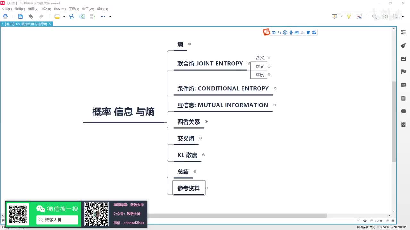Open the 帮助(H) menu
The width and height of the screenshot is (410, 230).
click(102, 9)
